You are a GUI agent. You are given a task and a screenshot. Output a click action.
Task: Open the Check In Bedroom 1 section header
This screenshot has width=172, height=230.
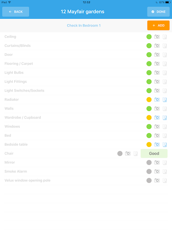tap(84, 26)
